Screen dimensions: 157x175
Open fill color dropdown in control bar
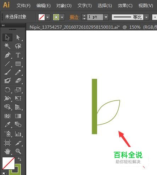[x=47, y=17]
